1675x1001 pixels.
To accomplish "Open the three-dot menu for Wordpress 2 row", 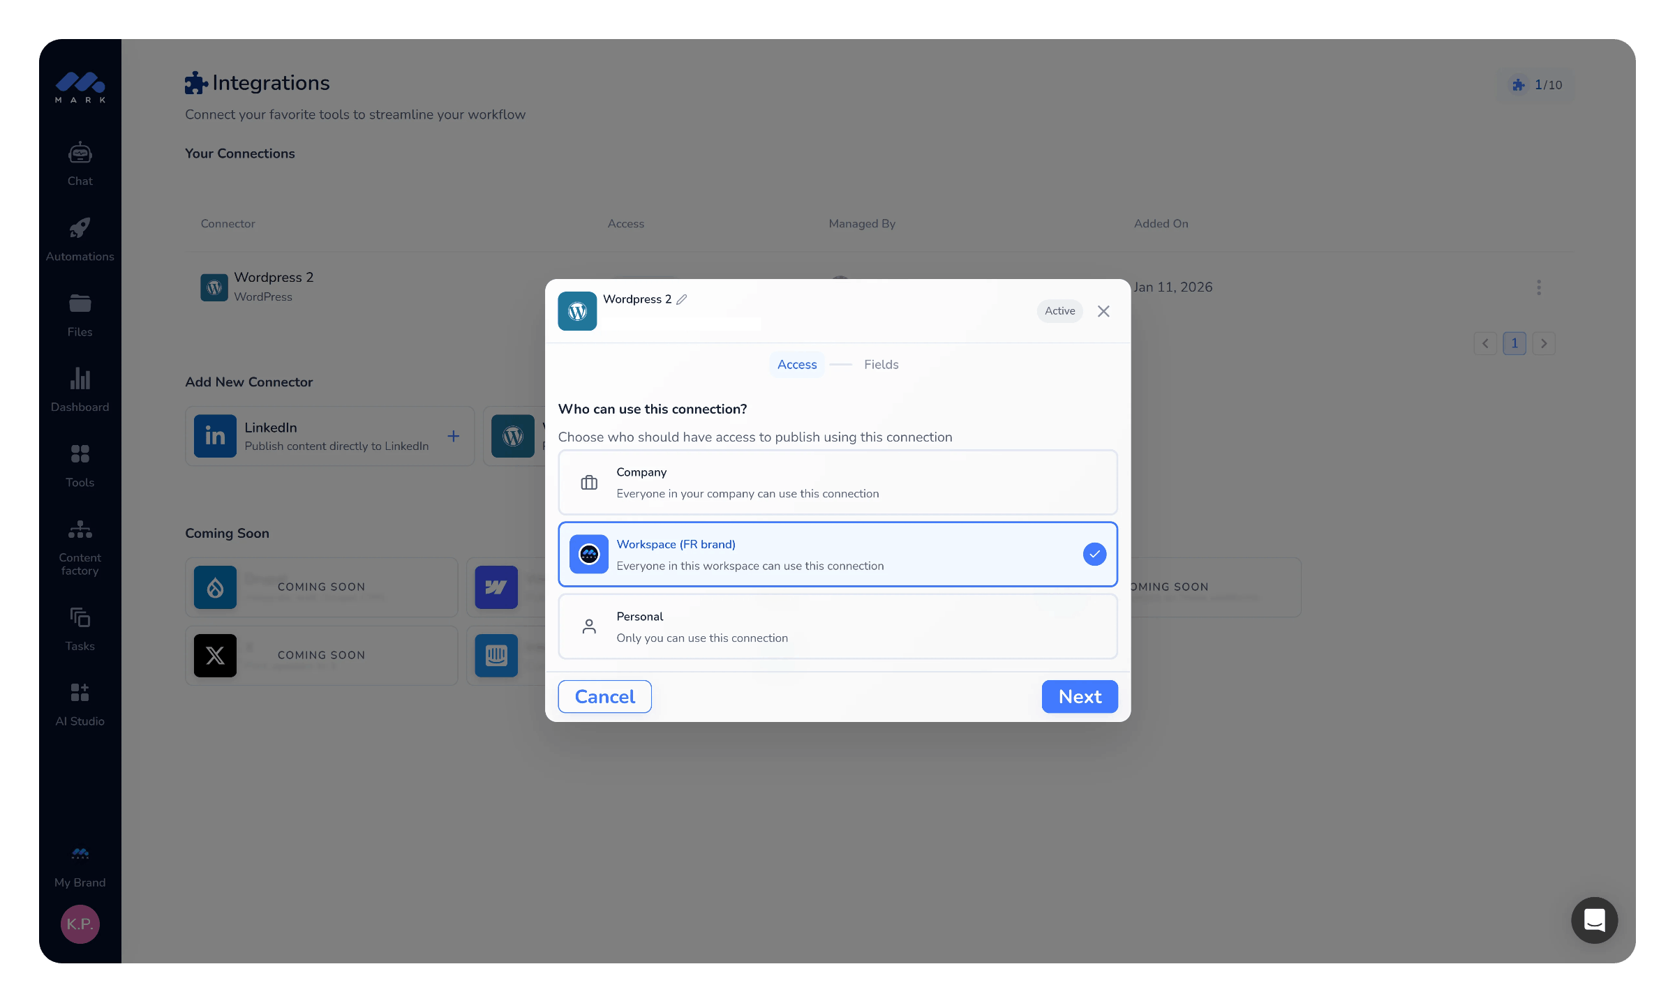I will pyautogui.click(x=1538, y=287).
